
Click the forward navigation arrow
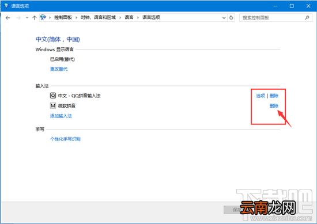pyautogui.click(x=18, y=18)
